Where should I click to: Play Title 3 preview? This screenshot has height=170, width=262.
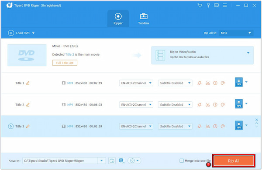(x=10, y=126)
